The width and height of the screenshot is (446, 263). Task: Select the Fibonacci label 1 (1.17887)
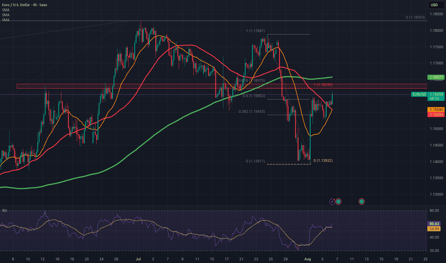[256, 31]
